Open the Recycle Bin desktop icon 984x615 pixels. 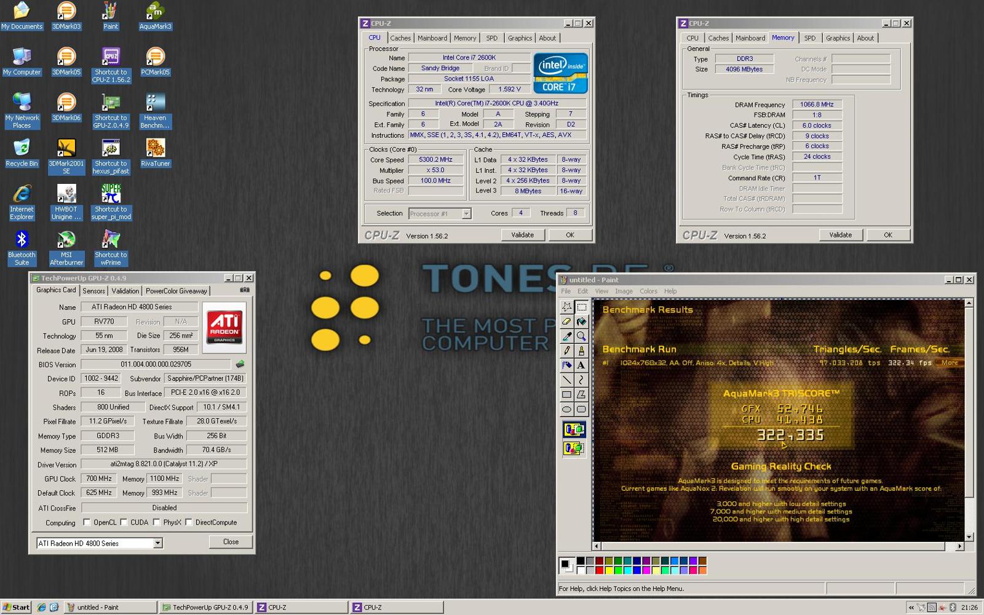coord(22,153)
